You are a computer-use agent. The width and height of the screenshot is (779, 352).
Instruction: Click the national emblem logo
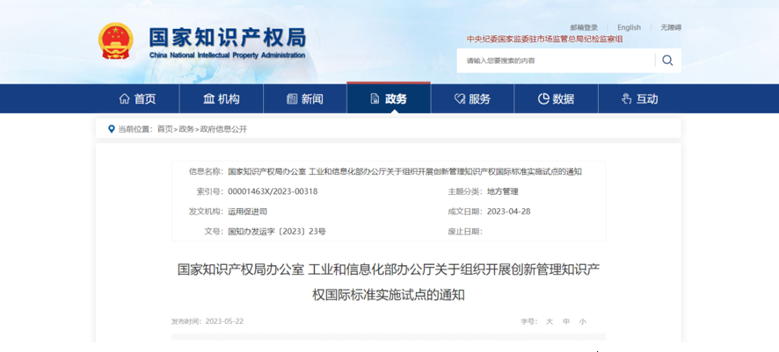[x=116, y=41]
